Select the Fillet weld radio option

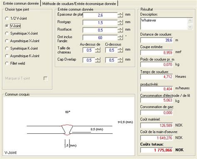(15, 63)
